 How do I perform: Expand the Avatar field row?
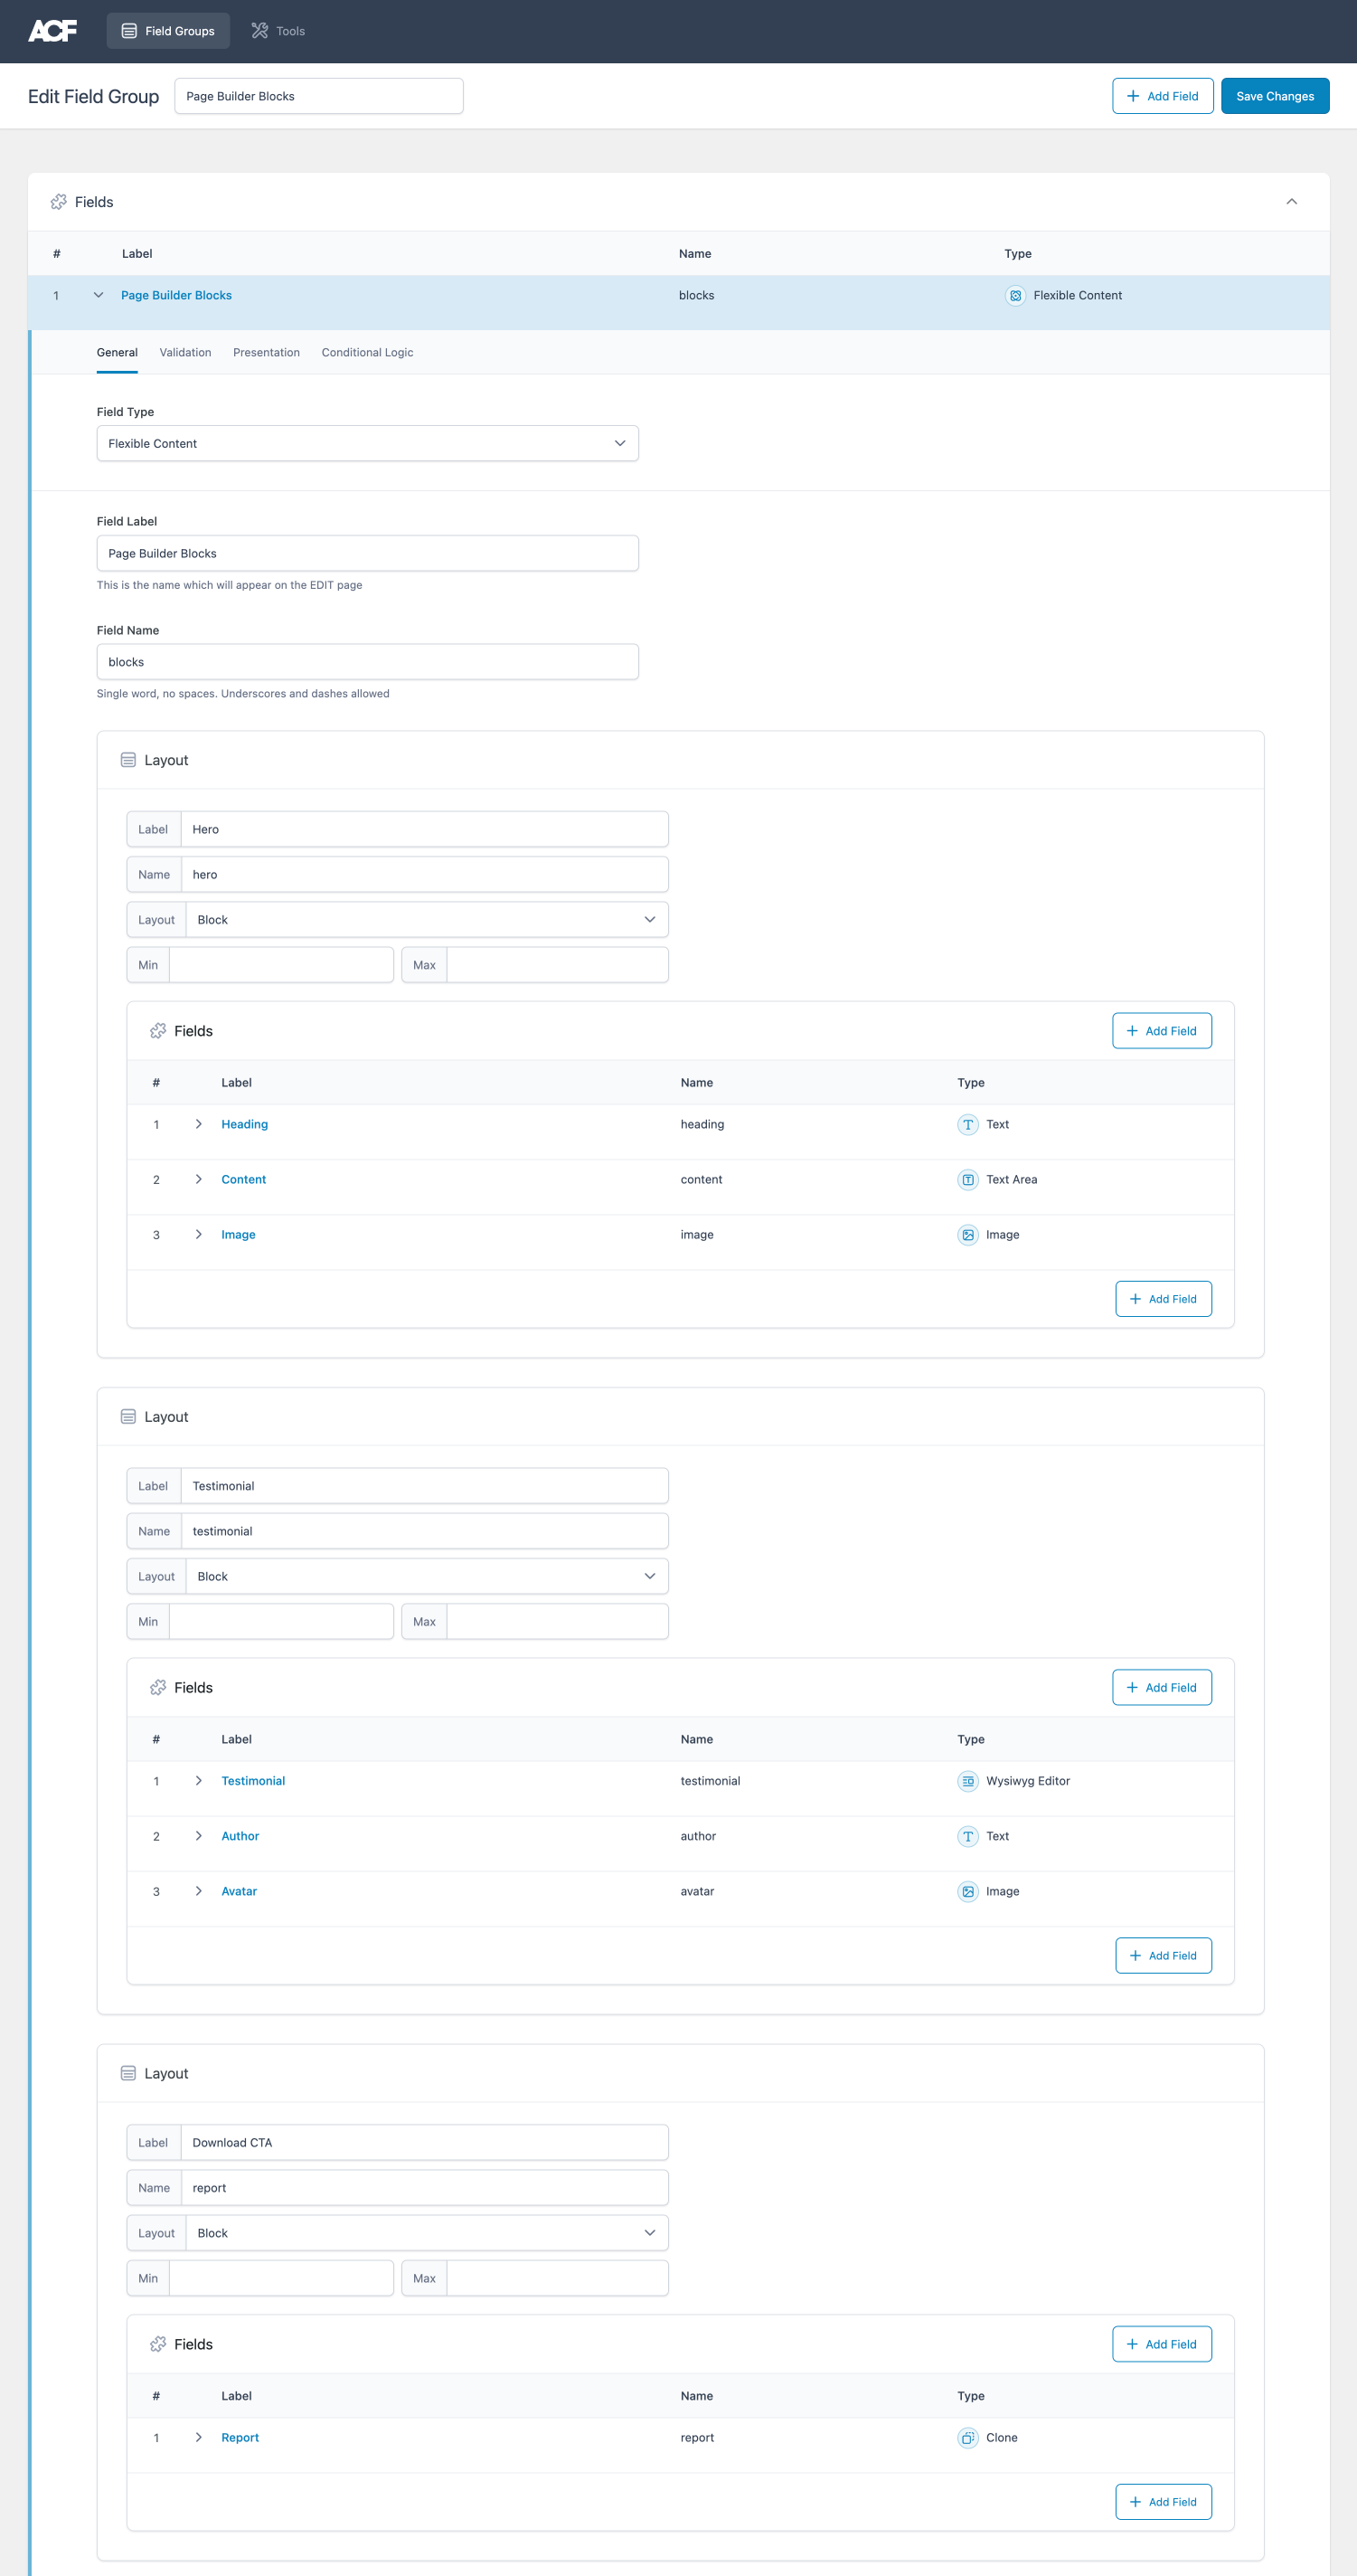[x=199, y=1891]
